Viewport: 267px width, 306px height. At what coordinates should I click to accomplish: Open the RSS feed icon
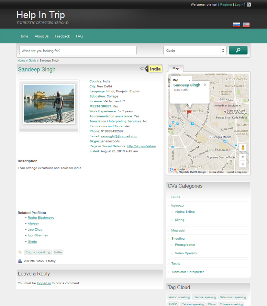249,5
